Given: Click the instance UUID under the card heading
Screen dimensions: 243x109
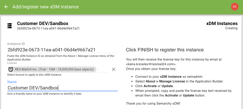Looking at the screenshot, I should [48, 28].
